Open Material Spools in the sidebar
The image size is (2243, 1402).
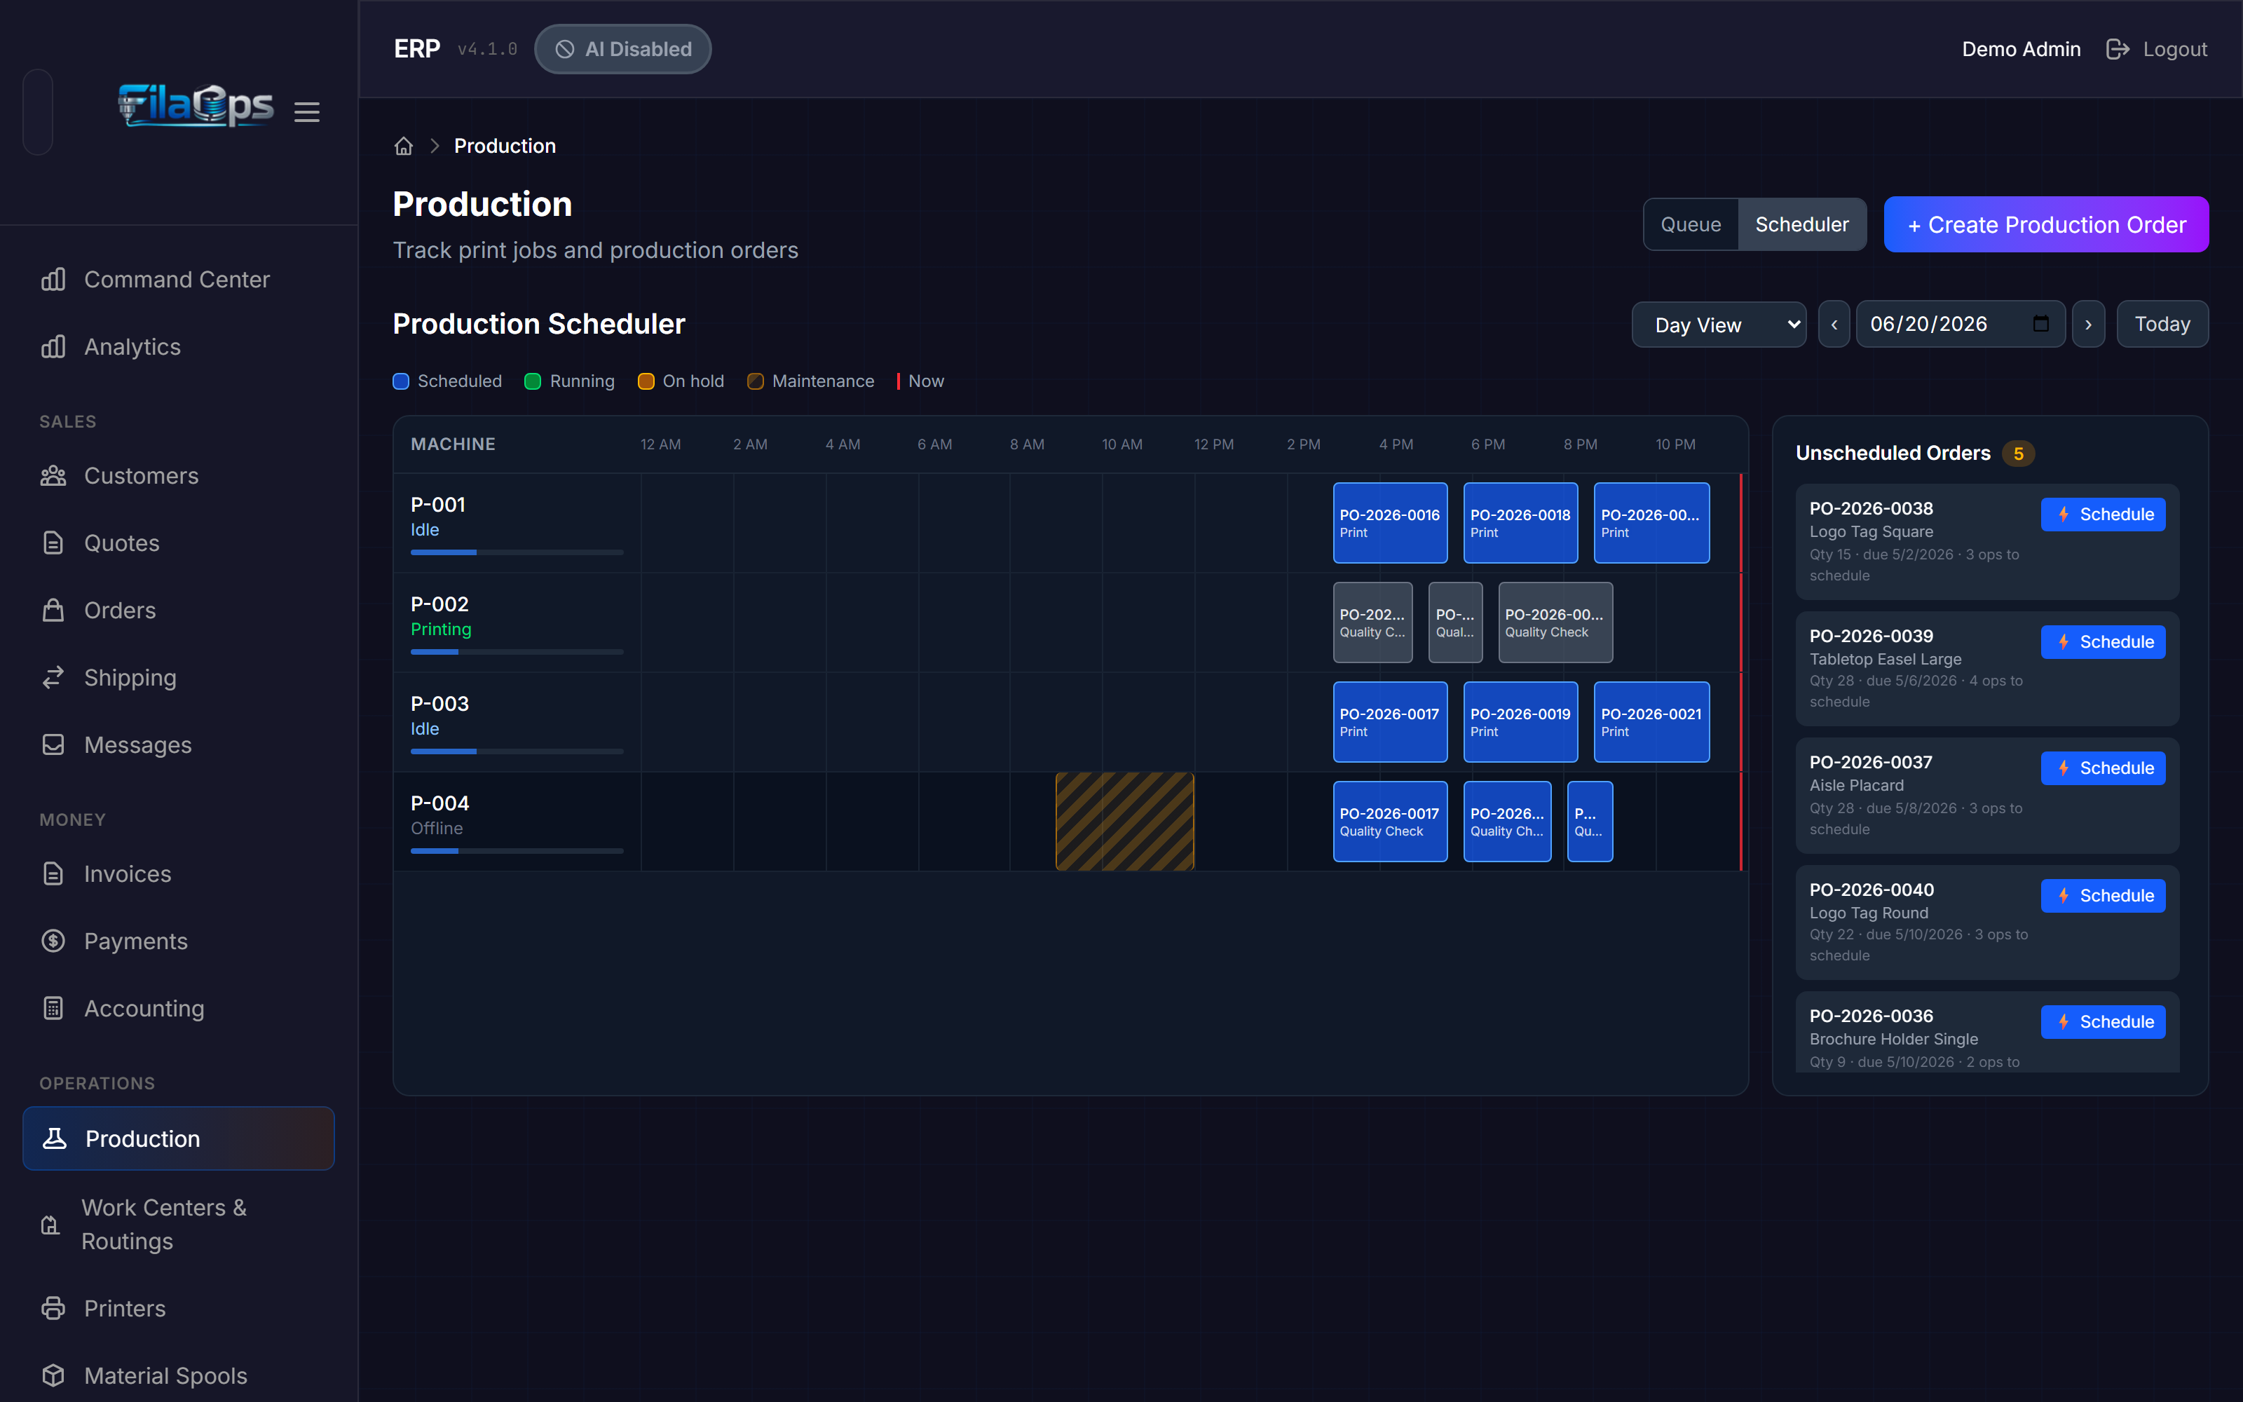tap(179, 1376)
